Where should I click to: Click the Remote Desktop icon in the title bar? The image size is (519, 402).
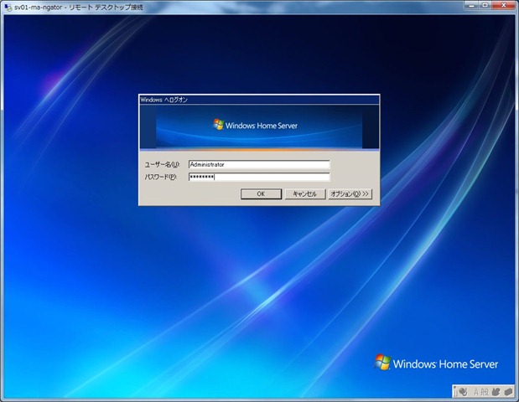coord(8,7)
